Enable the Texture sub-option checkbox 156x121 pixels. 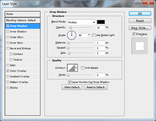pyautogui.click(x=11, y=60)
